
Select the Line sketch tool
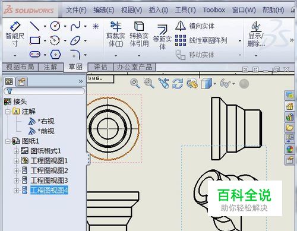pyautogui.click(x=34, y=26)
